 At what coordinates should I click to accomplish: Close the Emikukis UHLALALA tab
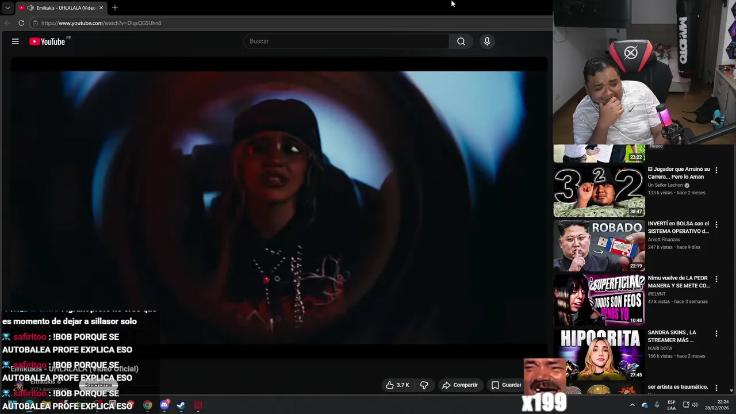click(x=101, y=7)
